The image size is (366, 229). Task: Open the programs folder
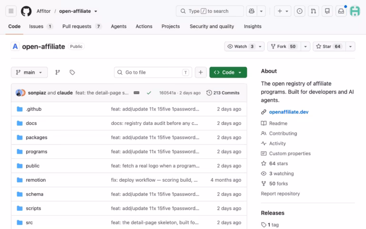(36, 152)
